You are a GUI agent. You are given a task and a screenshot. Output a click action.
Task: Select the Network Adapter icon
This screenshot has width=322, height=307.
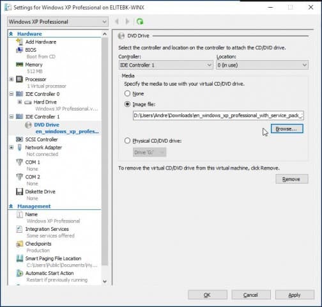[x=19, y=147]
